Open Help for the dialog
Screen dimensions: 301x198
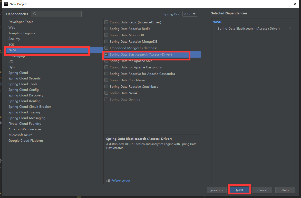pos(285,190)
